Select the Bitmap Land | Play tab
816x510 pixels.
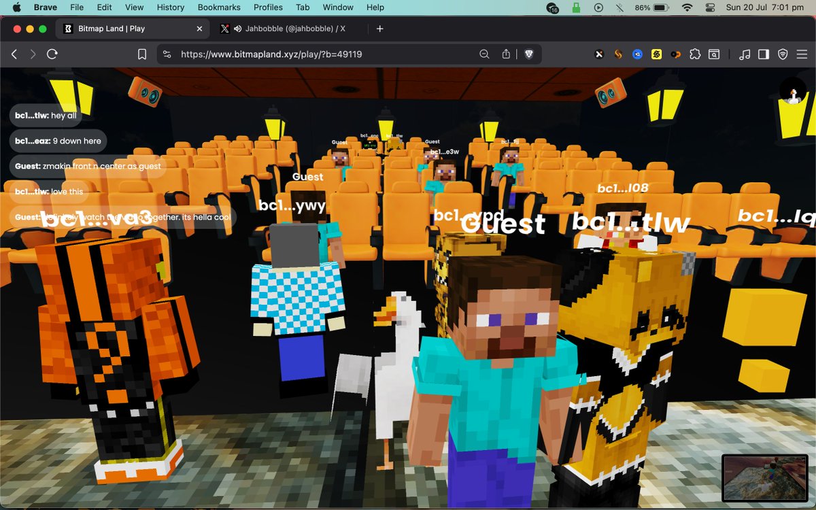pyautogui.click(x=133, y=29)
